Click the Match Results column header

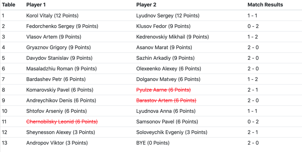pyautogui.click(x=265, y=5)
